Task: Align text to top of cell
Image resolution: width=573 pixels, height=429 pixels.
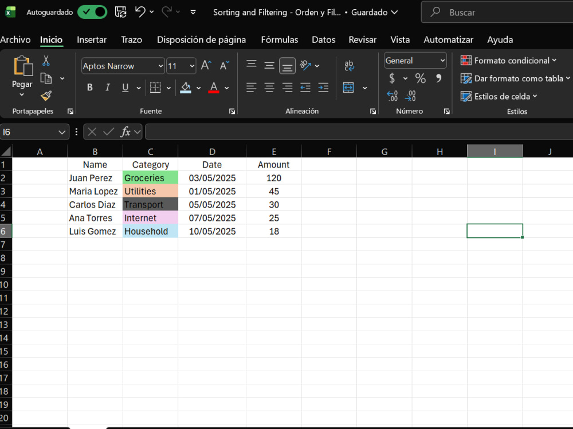Action: pyautogui.click(x=252, y=65)
